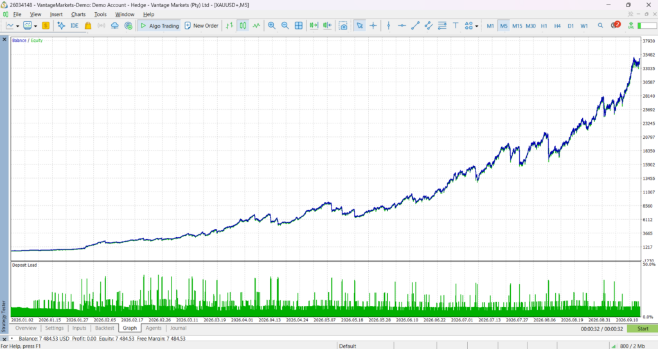Click the search magnifier icon
The height and width of the screenshot is (349, 658).
click(x=601, y=26)
